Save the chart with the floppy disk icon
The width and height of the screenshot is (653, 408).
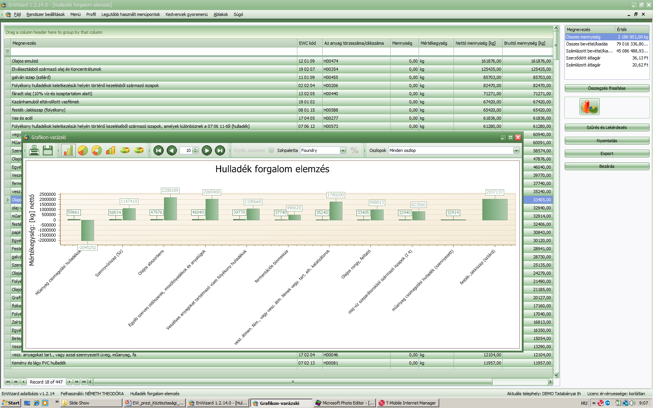pyautogui.click(x=48, y=150)
